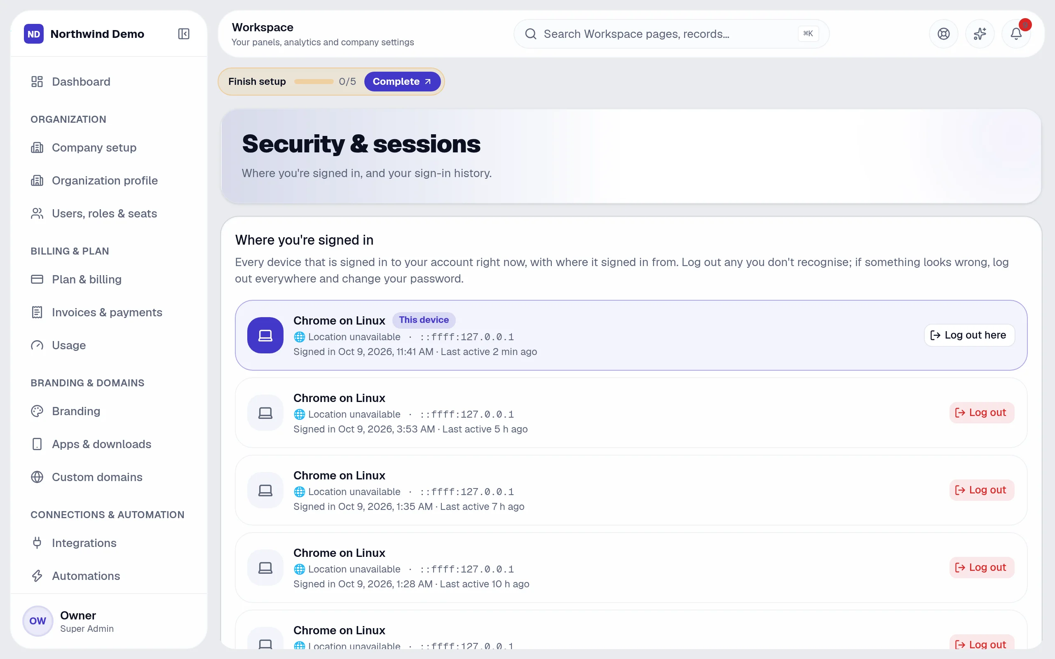Click laptop icon of 3:53 AM session
Screen dimensions: 1055x659
265,413
